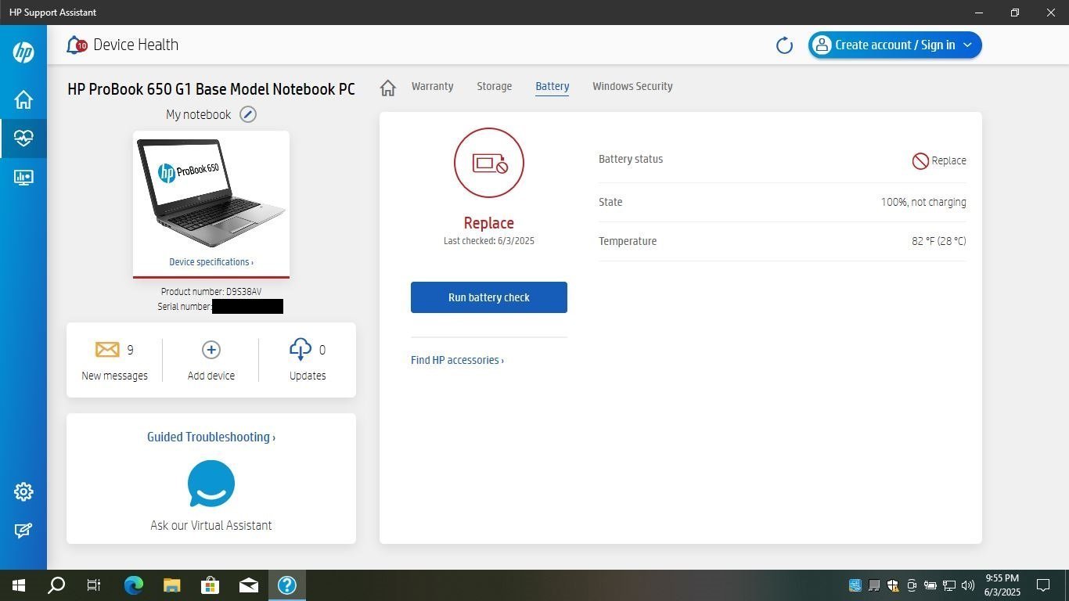The image size is (1069, 601).
Task: Click the Device Health page heading
Action: point(136,45)
